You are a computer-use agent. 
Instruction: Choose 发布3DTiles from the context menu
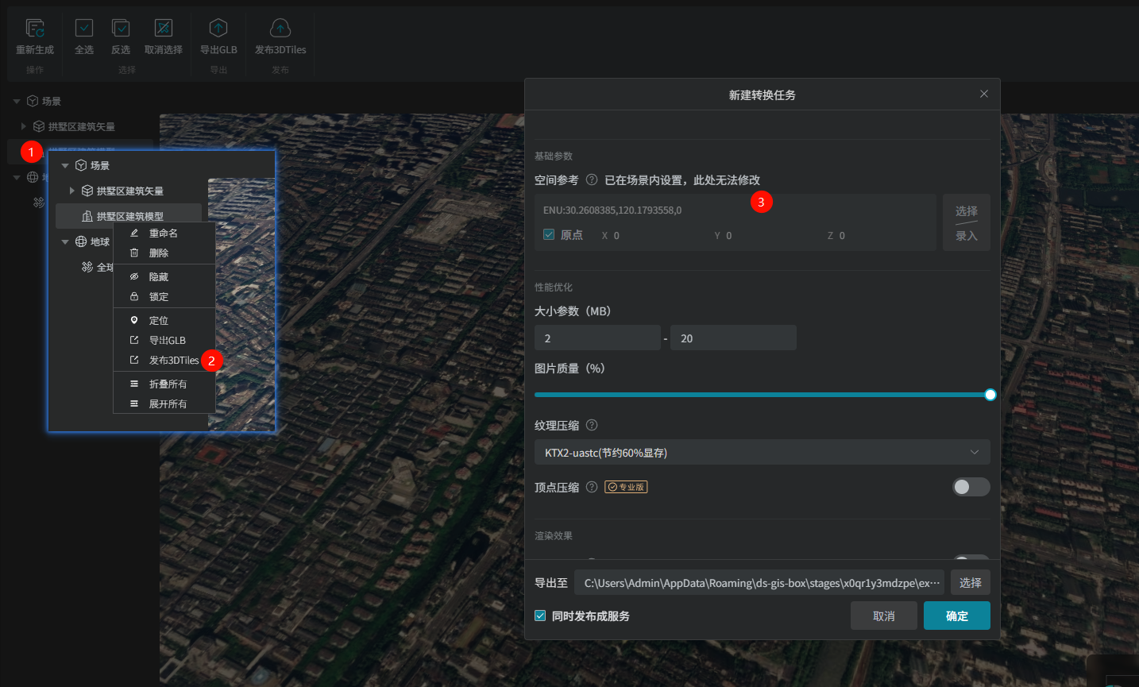[173, 361]
